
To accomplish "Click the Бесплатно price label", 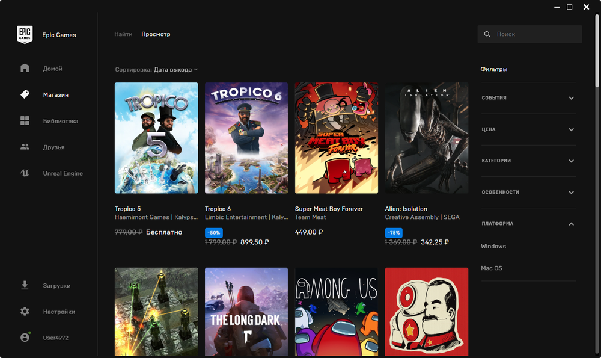I will coord(164,232).
